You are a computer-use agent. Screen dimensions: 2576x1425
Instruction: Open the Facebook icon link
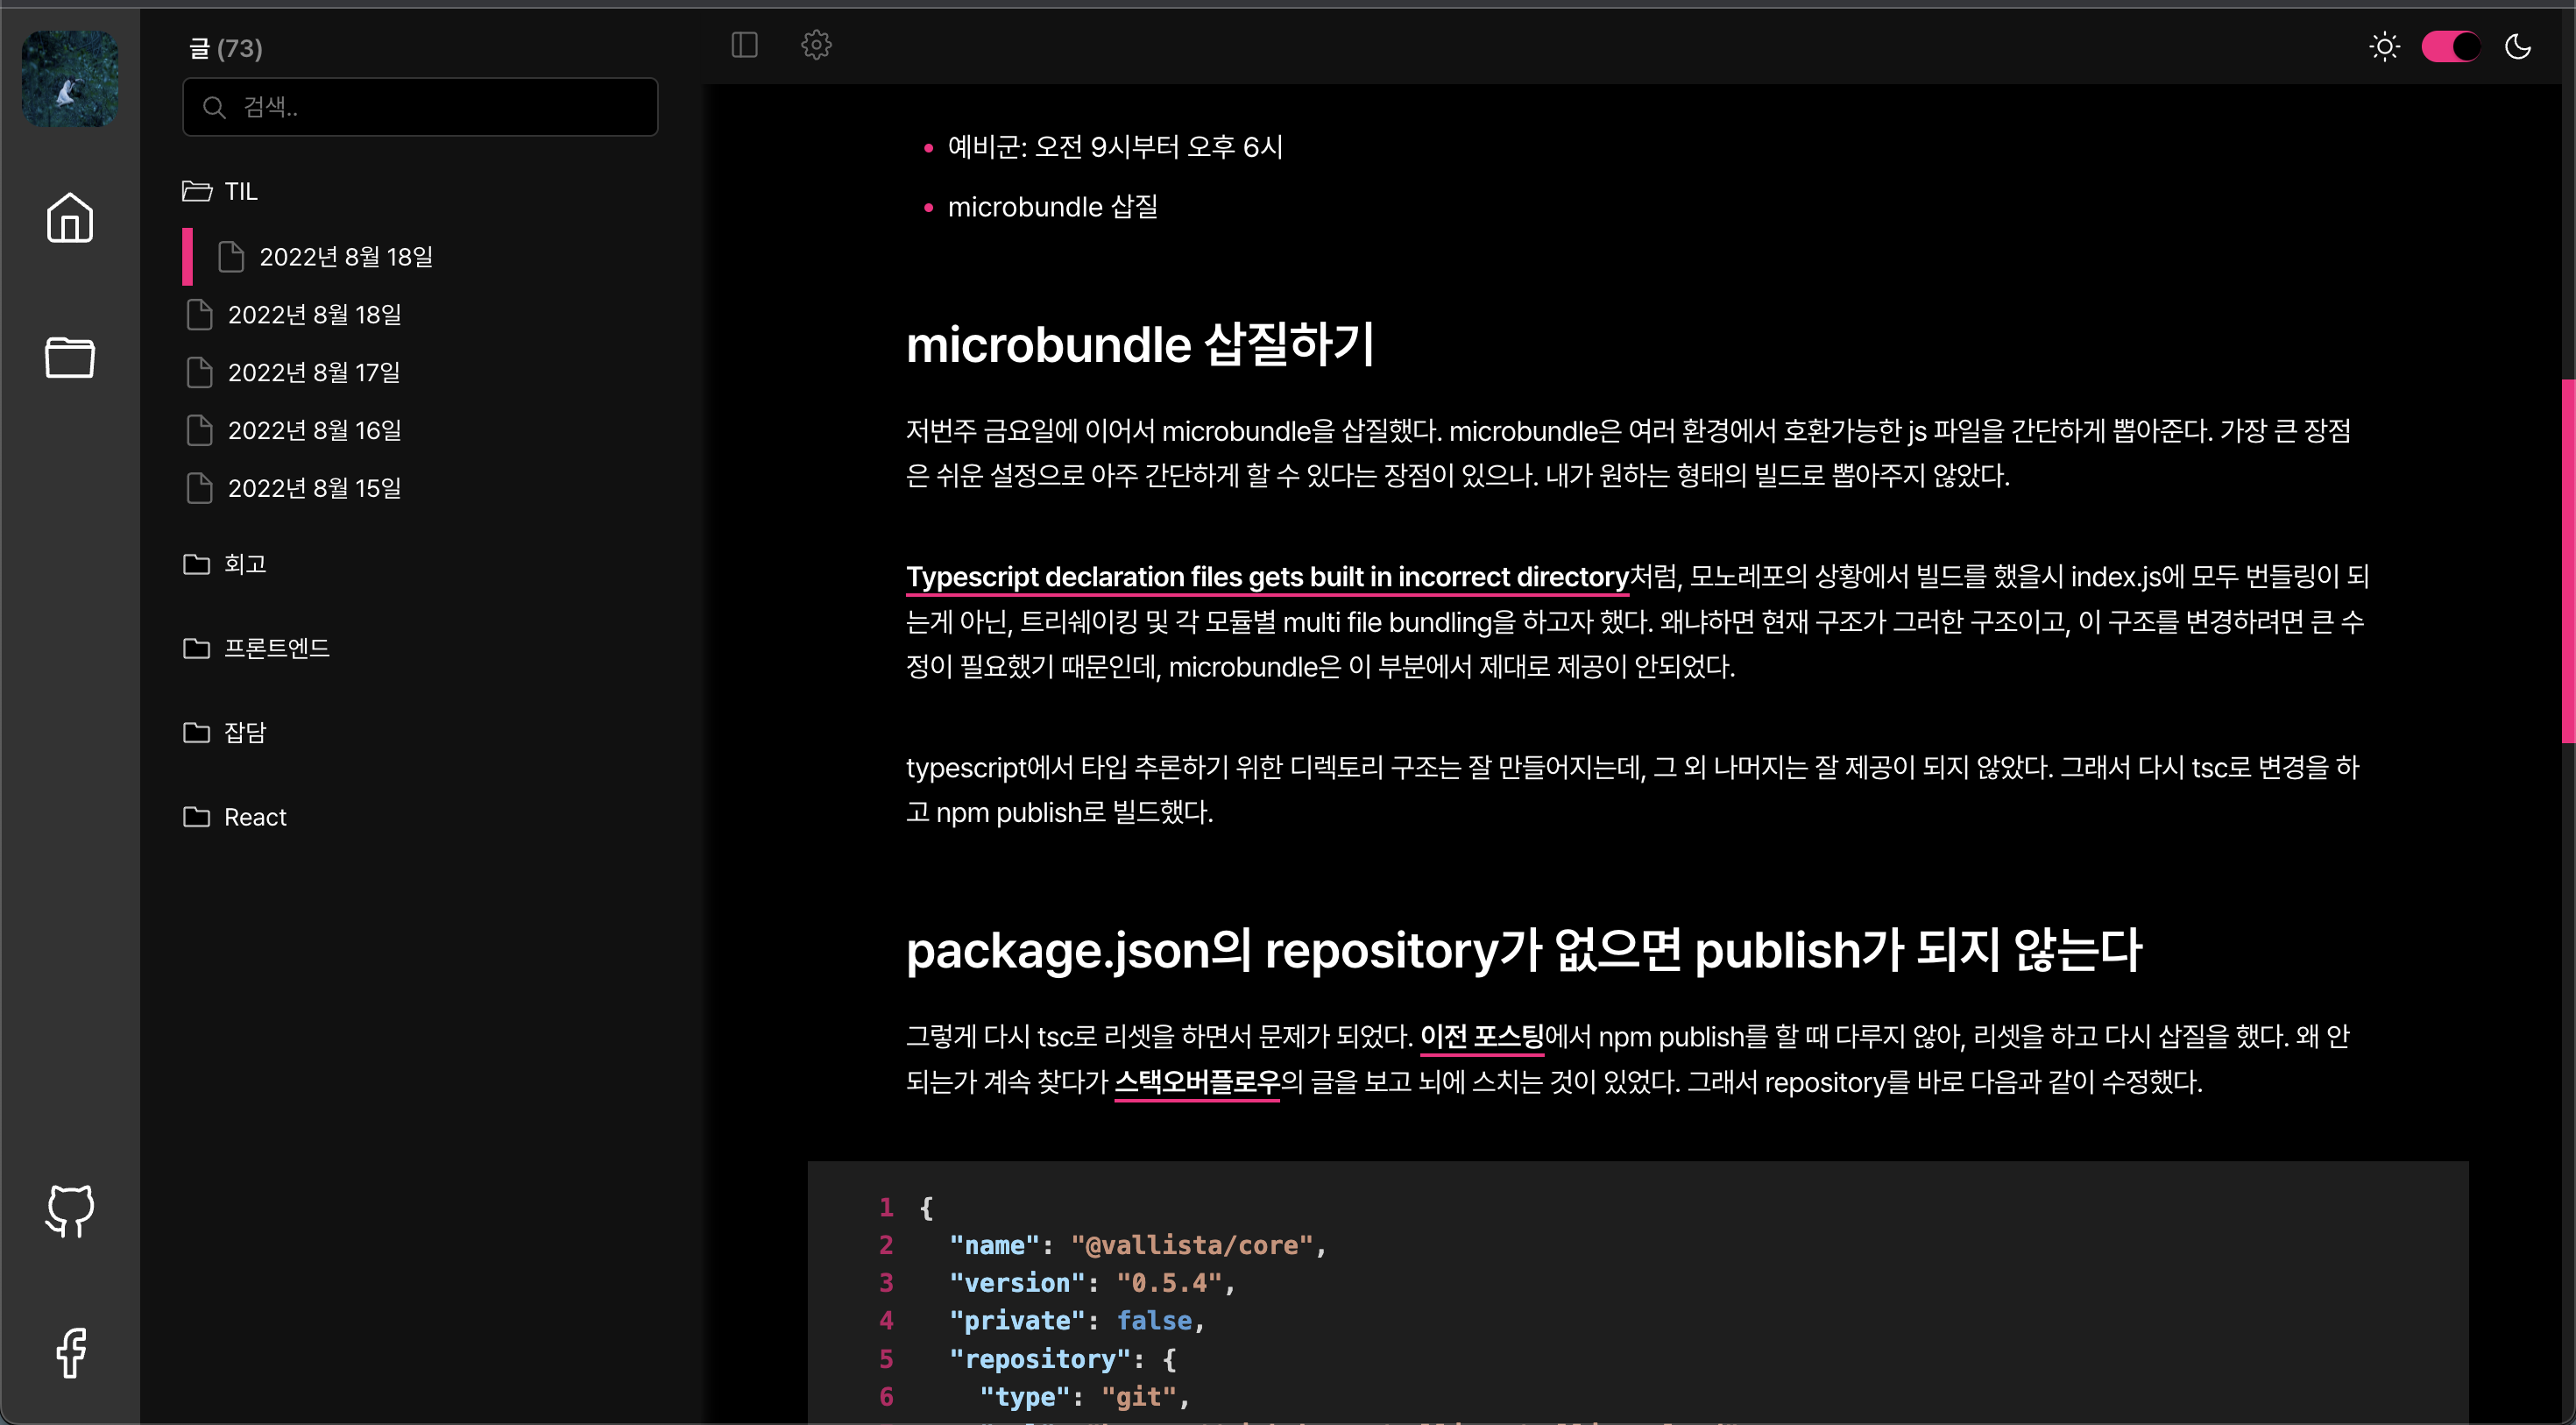coord(69,1352)
